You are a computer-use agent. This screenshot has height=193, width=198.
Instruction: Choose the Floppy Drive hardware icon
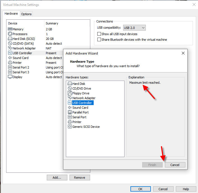pyautogui.click(x=70, y=93)
